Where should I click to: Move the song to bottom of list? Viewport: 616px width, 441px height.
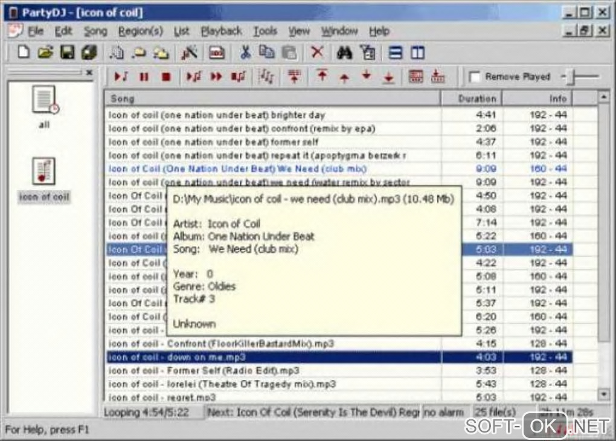pyautogui.click(x=388, y=77)
